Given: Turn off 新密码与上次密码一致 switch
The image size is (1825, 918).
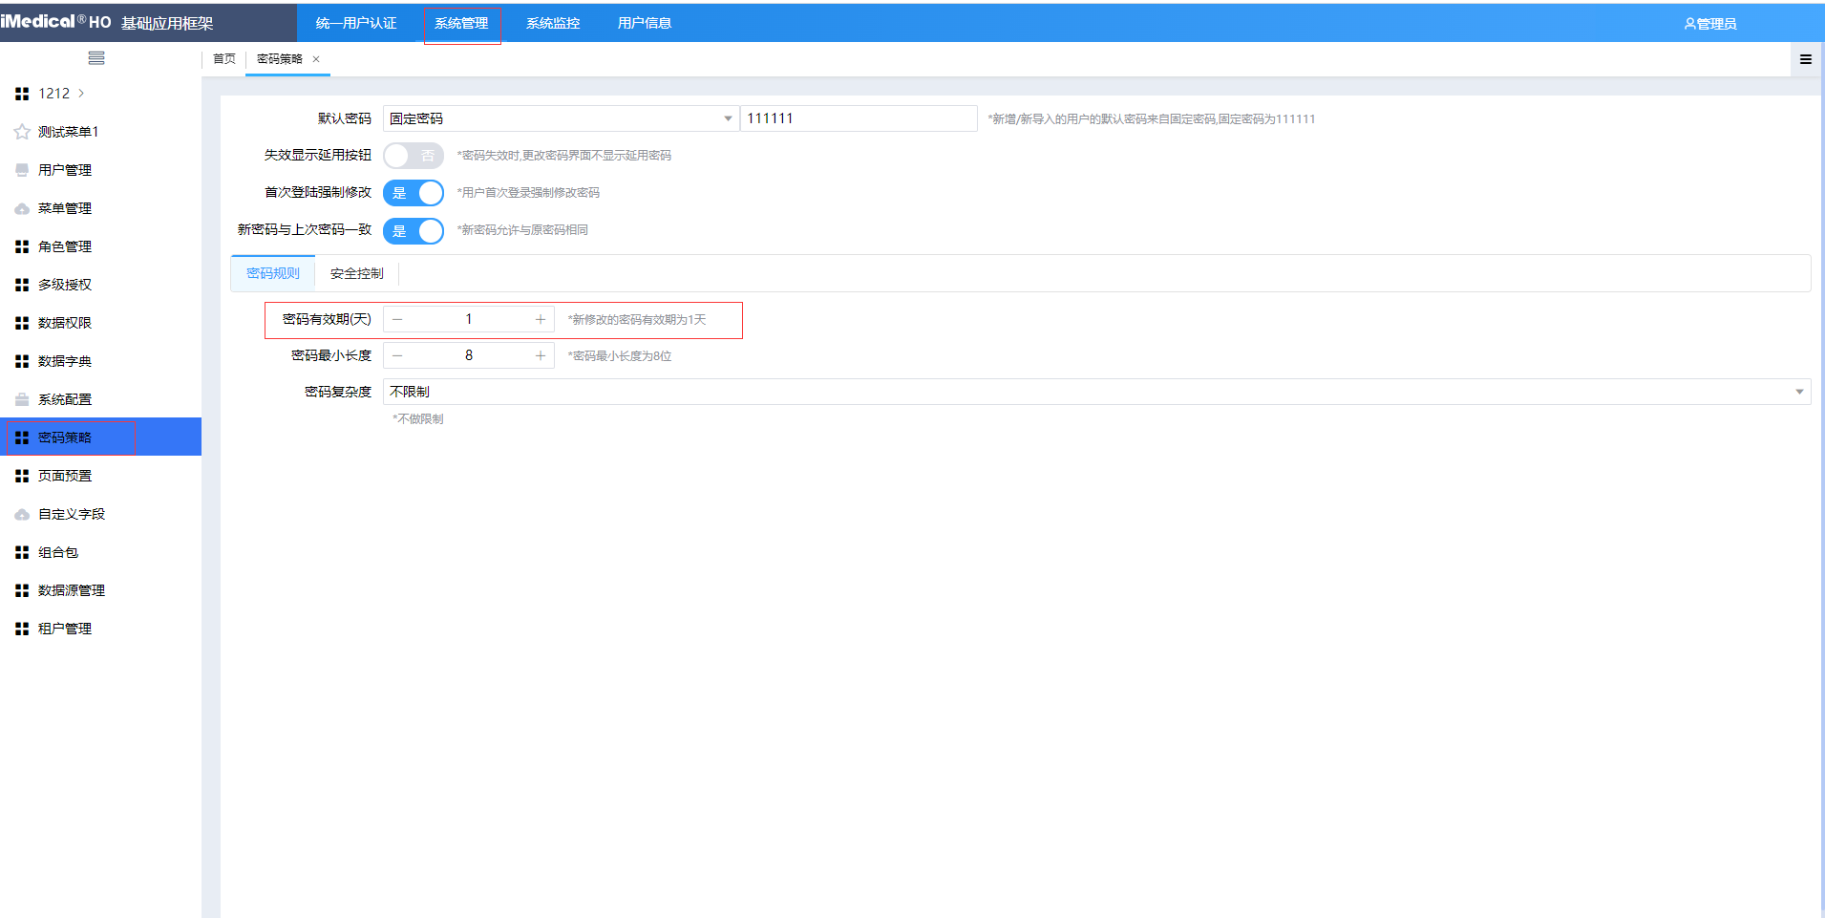Looking at the screenshot, I should point(414,230).
